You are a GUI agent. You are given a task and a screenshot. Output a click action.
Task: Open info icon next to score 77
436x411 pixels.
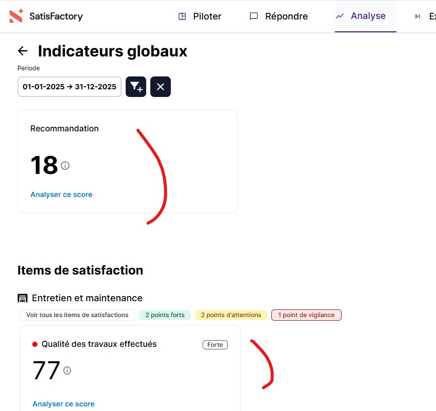tap(67, 370)
